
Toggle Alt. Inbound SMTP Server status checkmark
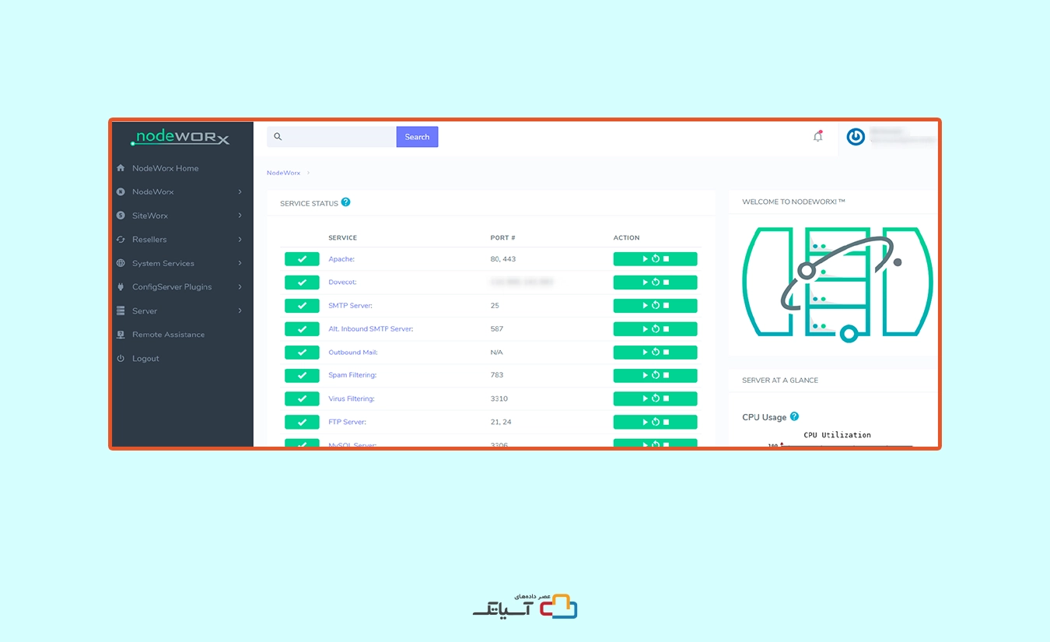302,329
